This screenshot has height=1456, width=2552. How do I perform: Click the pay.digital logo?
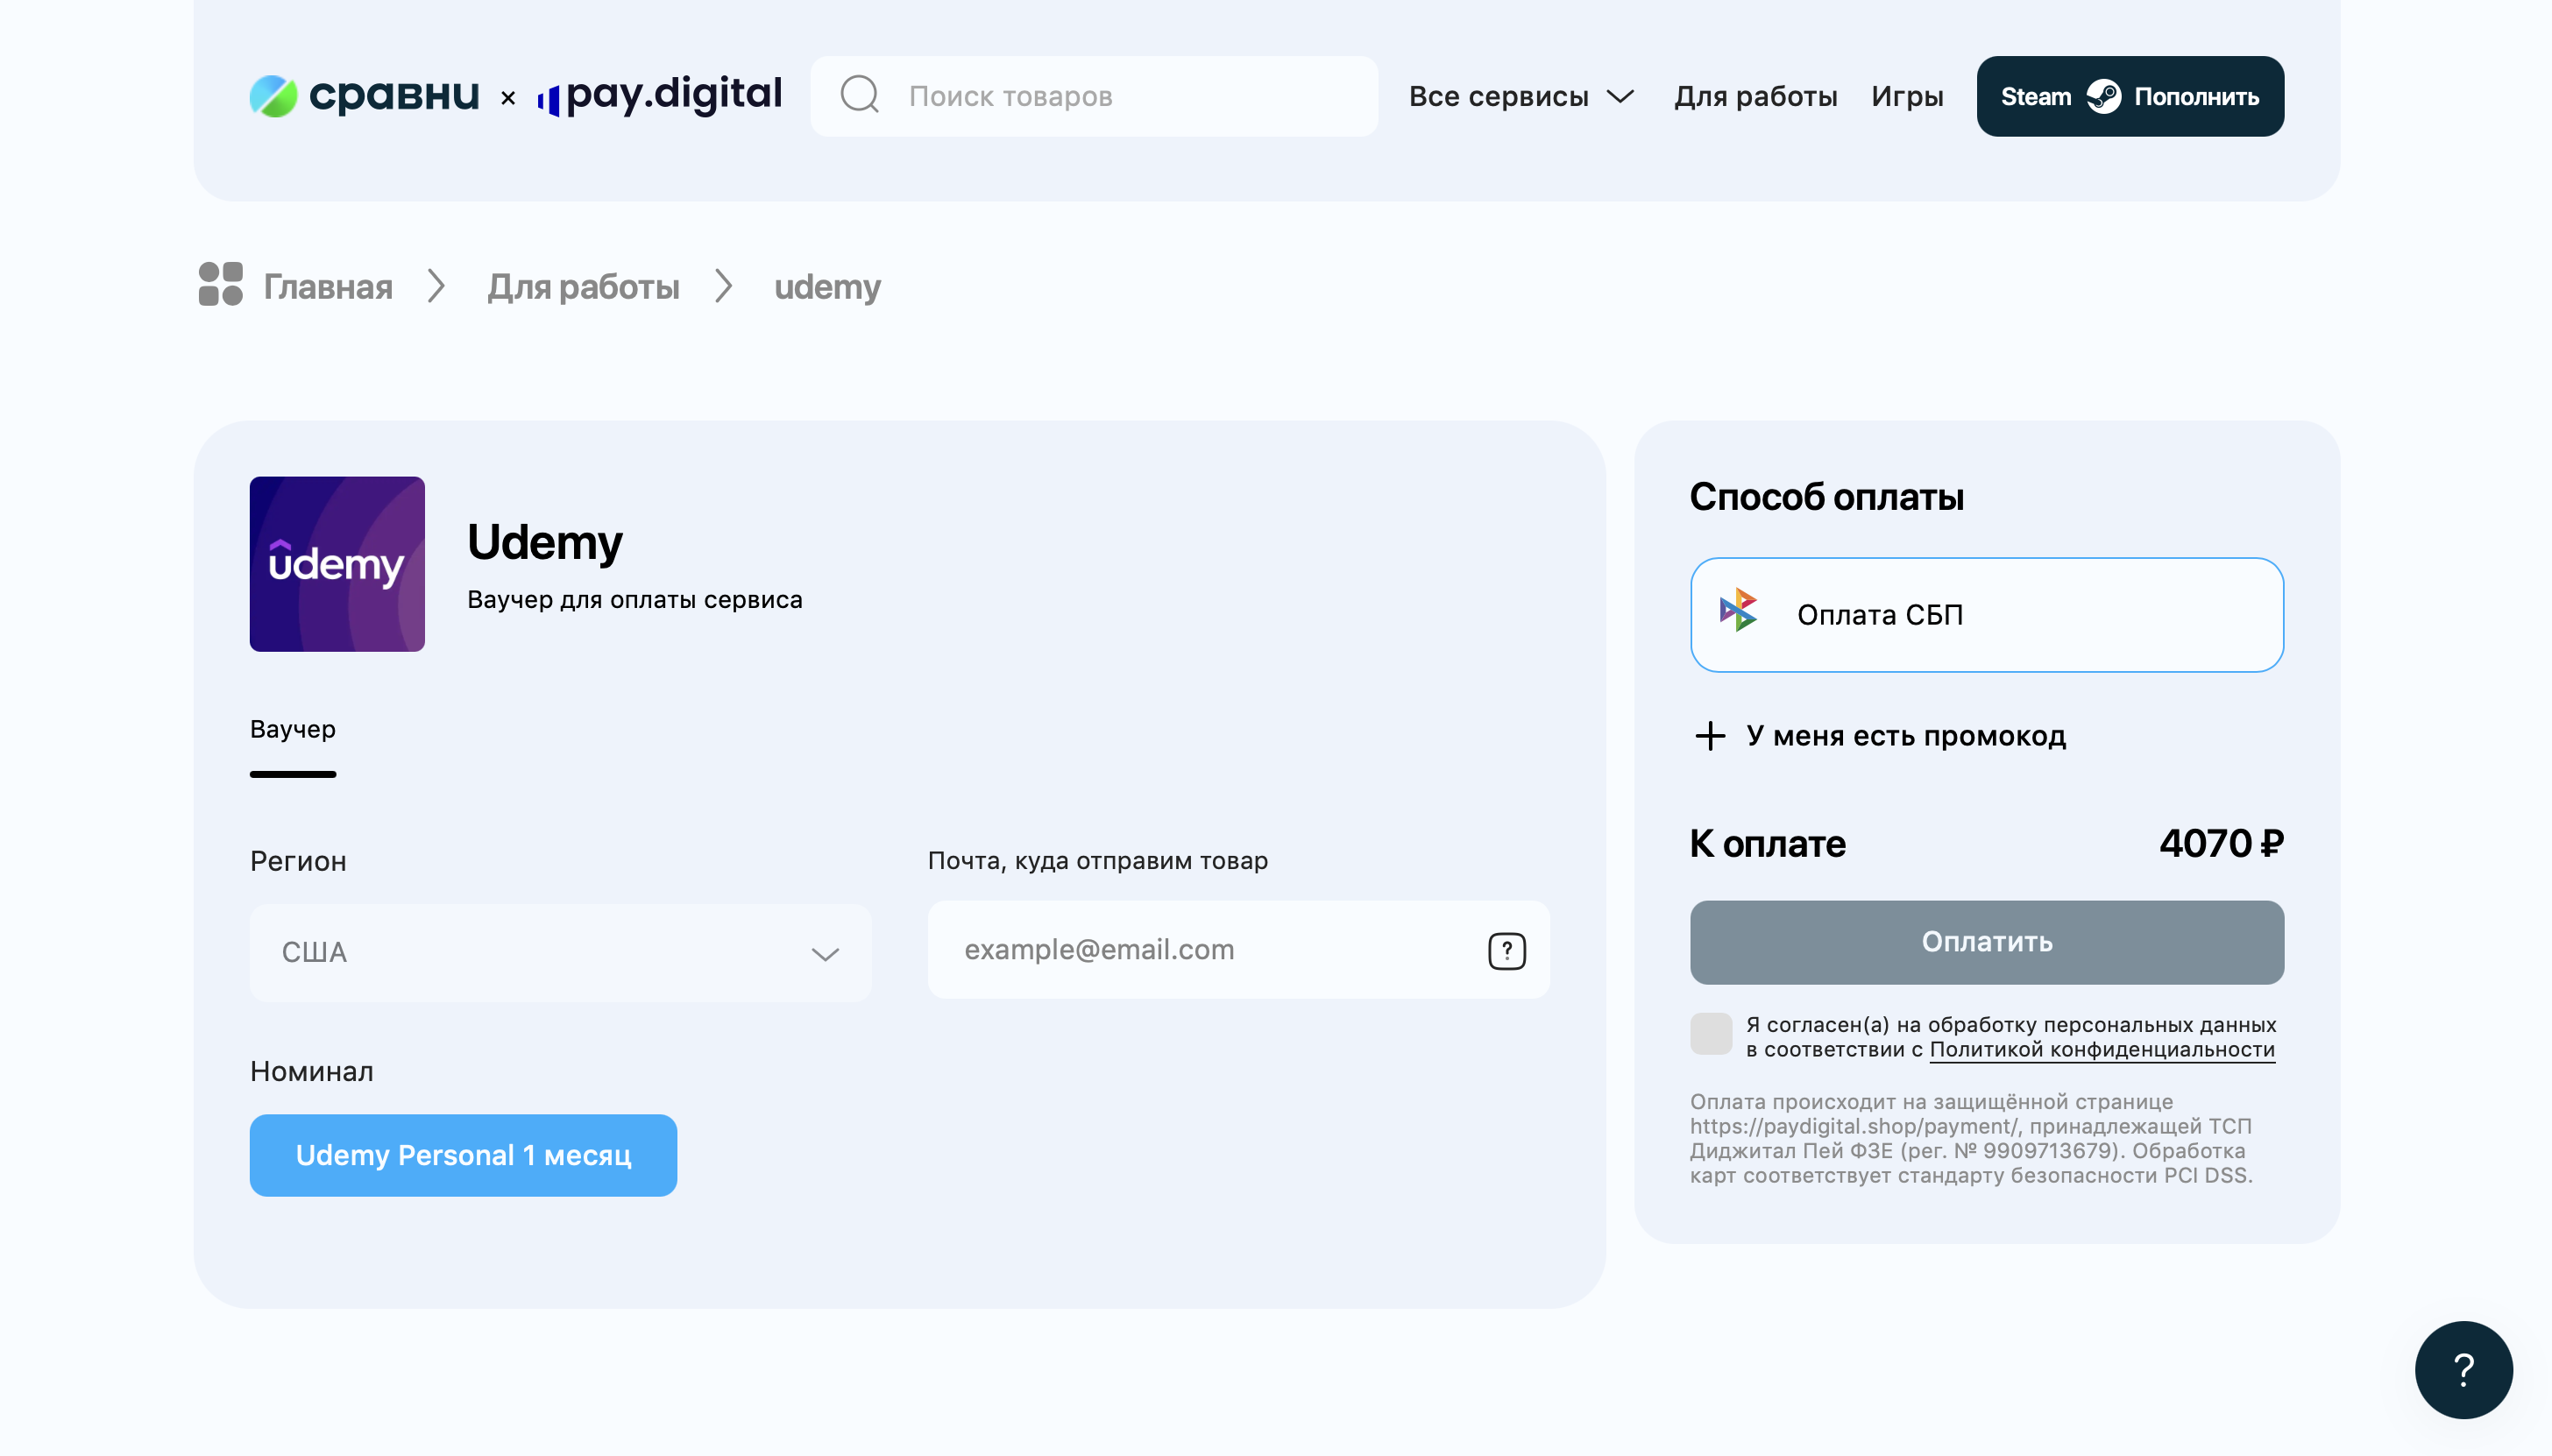[659, 96]
